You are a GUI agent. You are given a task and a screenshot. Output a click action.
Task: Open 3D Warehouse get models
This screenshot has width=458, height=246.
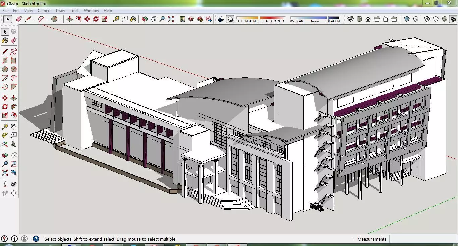191,19
